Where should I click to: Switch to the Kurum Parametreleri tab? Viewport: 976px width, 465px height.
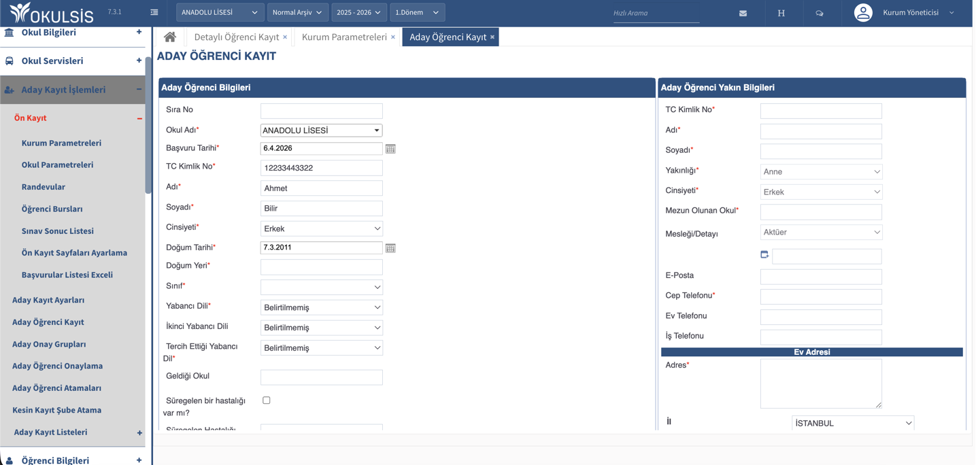344,37
